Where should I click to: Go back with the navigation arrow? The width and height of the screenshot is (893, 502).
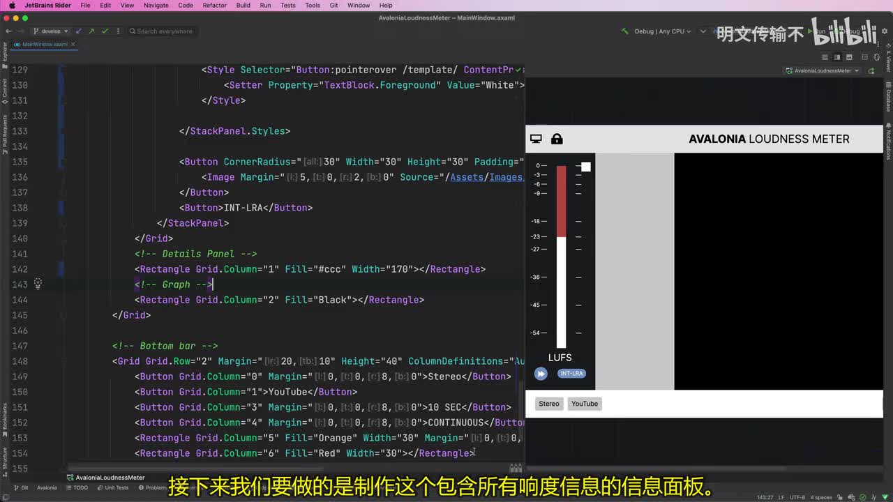(8, 31)
